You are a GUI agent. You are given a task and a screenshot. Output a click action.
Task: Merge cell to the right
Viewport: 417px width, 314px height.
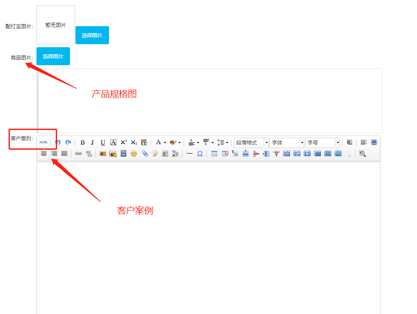point(297,154)
